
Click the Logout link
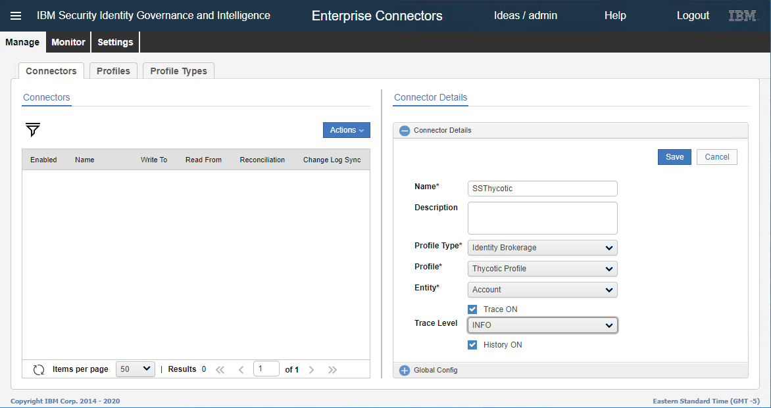tap(693, 15)
